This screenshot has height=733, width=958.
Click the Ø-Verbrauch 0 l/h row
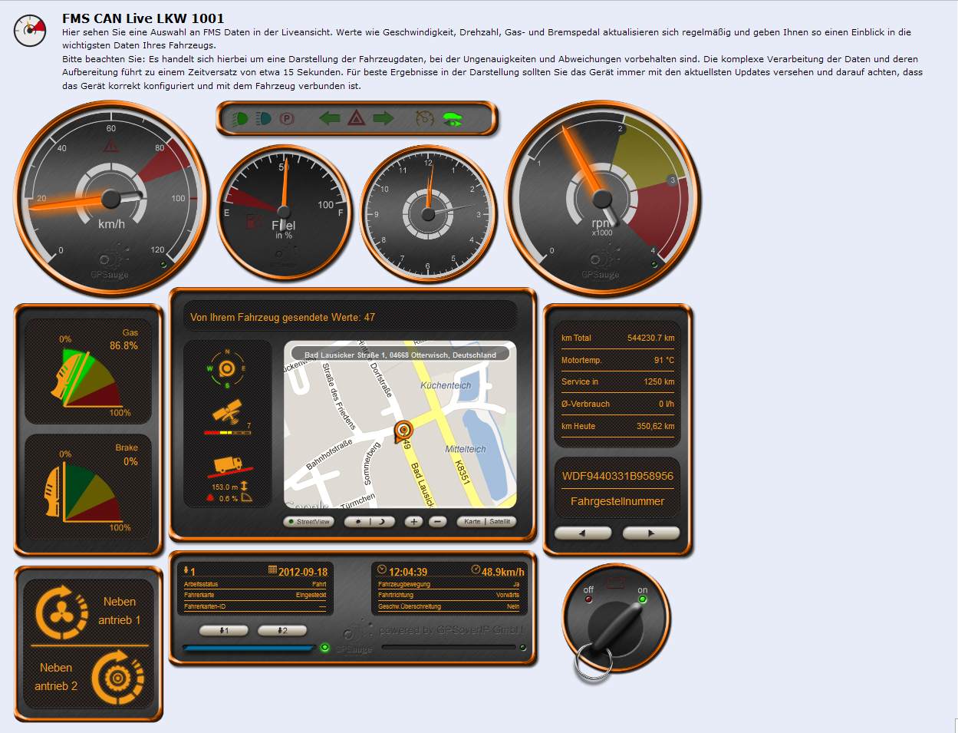tap(617, 404)
